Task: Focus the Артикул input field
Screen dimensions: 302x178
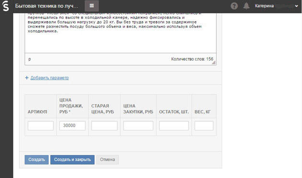Action: 41,126
